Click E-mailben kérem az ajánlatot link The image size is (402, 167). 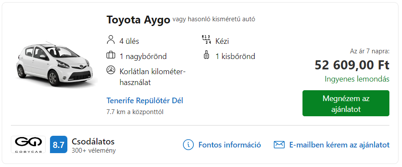(x=339, y=145)
